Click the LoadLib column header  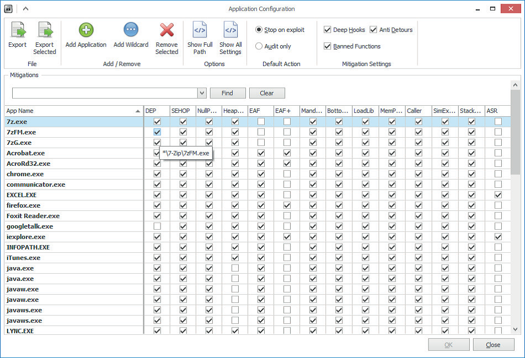[365, 111]
